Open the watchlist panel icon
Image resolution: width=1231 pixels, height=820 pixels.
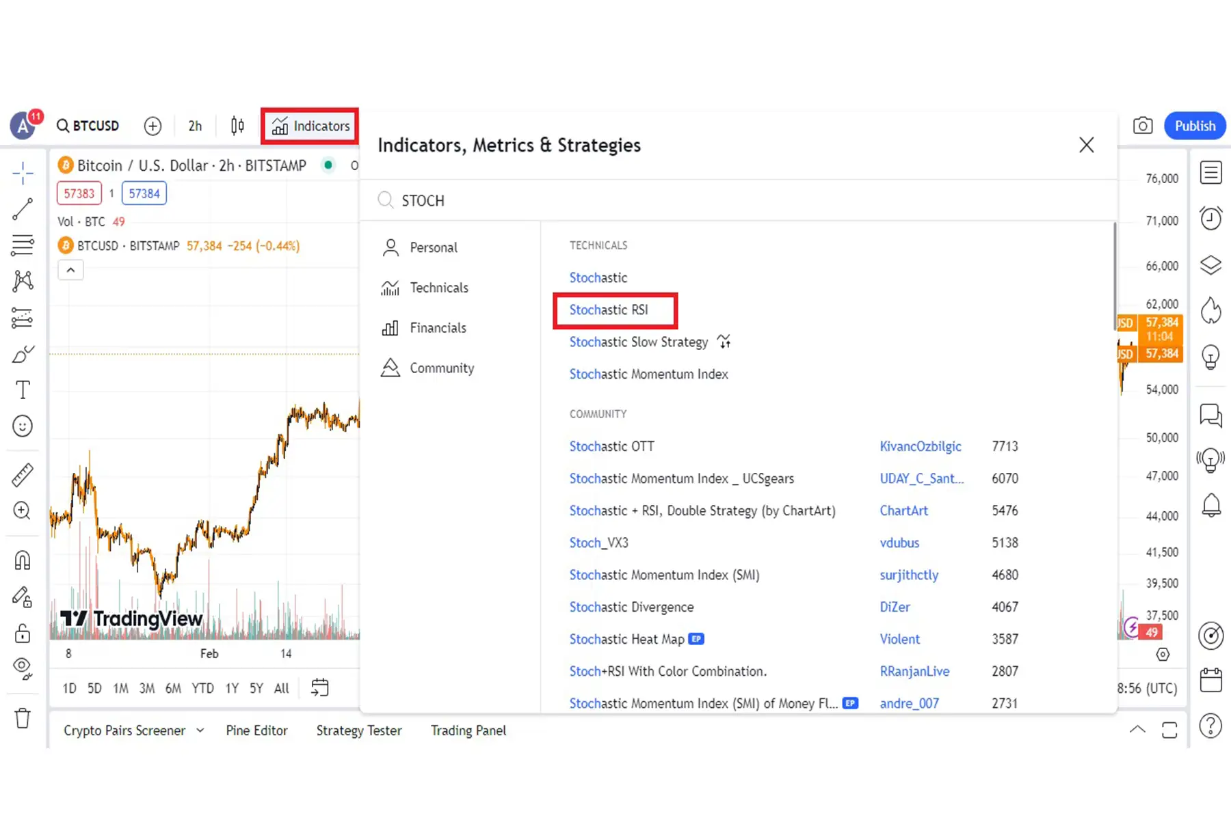1210,173
